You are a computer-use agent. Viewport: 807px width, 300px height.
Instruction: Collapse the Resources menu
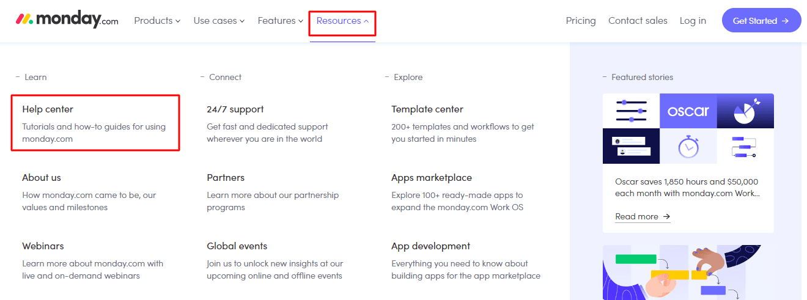(342, 21)
